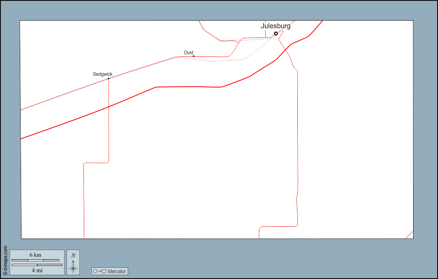This screenshot has height=279, width=438.
Task: Click the Julesburg city label
Action: tap(275, 26)
